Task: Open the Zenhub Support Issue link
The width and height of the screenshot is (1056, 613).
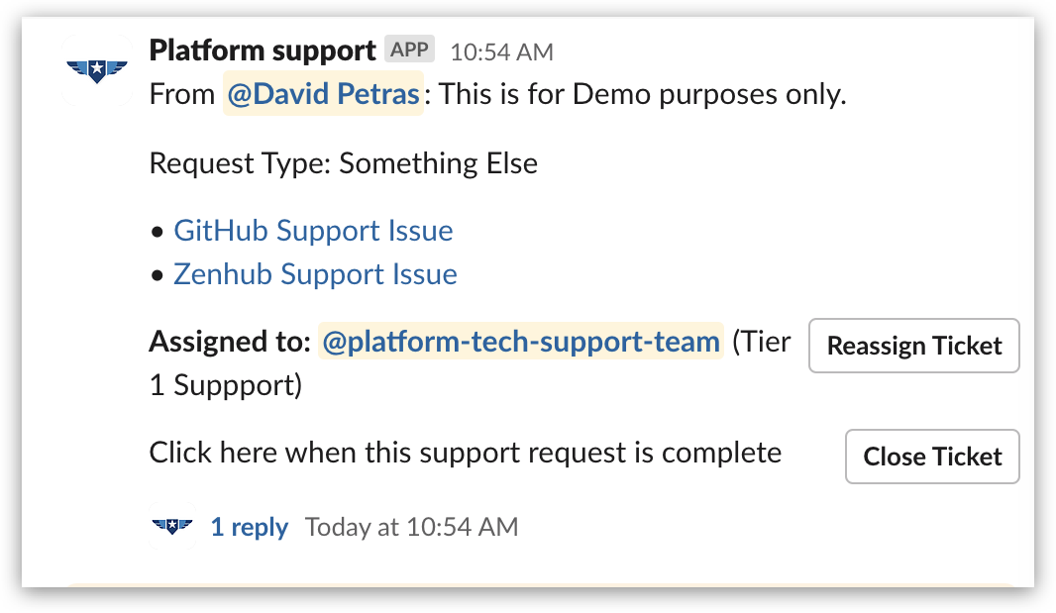Action: pos(315,274)
